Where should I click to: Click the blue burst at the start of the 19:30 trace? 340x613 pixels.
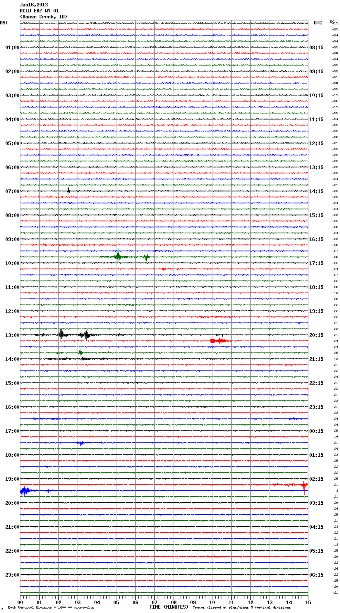pyautogui.click(x=25, y=491)
